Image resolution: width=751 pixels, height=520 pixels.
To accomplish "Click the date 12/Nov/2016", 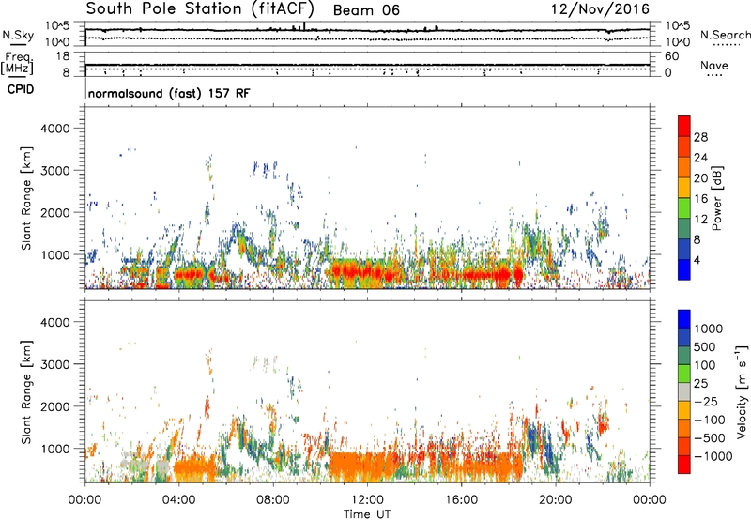I will (600, 9).
